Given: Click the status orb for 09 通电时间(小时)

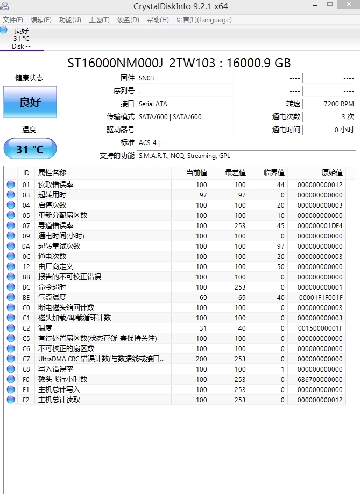Looking at the screenshot, I should 11,236.
